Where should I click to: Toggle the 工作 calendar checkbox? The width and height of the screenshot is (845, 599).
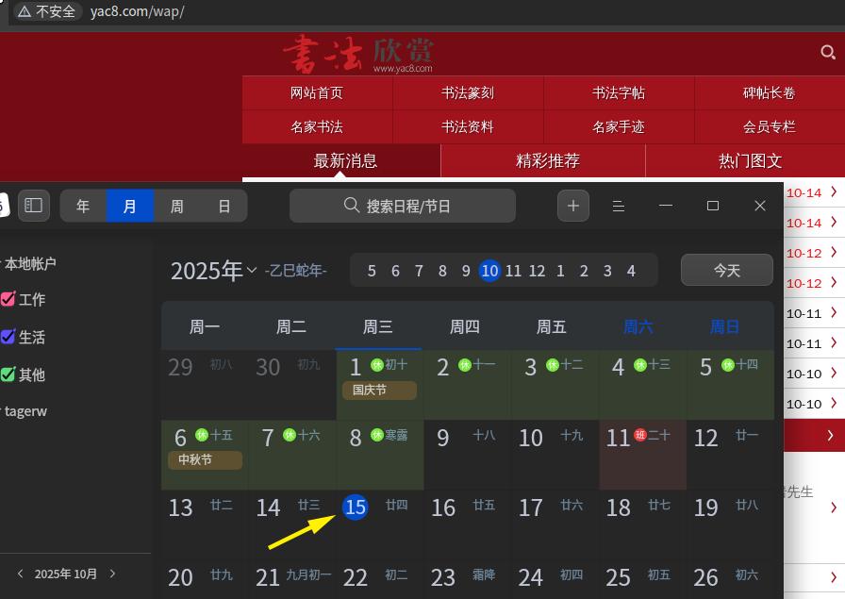pos(8,299)
